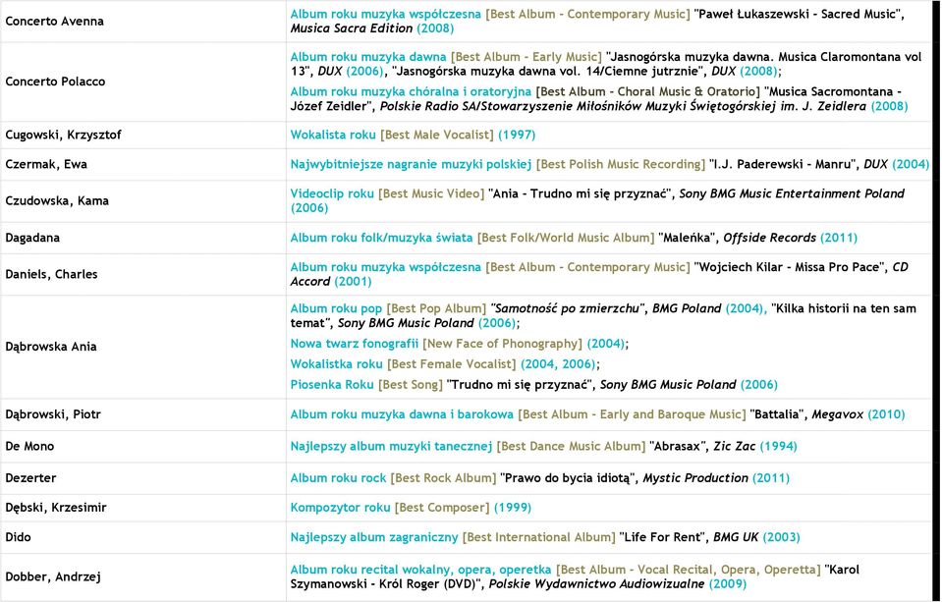Click the album title "Abrasax"
942x602 pixels.
click(x=679, y=447)
